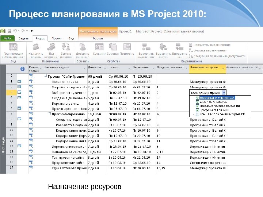Open Названия ресурсов column filter dropdown

(223, 69)
